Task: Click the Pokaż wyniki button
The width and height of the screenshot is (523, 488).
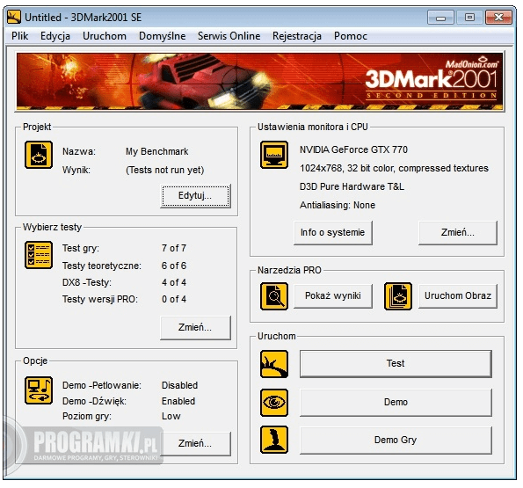Action: pyautogui.click(x=333, y=295)
